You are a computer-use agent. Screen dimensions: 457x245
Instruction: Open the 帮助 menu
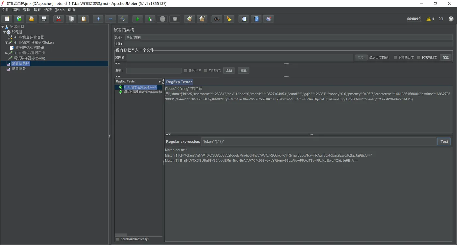71,10
